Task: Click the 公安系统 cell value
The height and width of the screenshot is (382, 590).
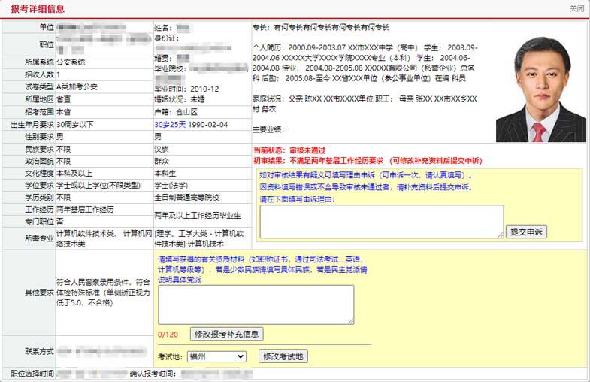Action: point(71,62)
